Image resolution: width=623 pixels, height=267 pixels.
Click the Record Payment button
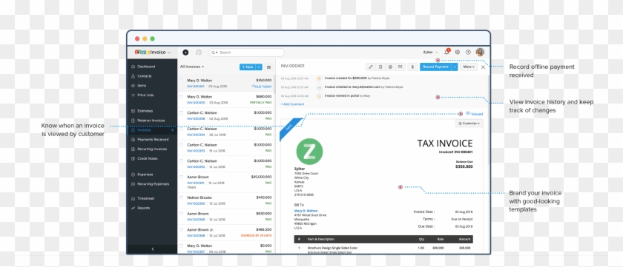436,67
